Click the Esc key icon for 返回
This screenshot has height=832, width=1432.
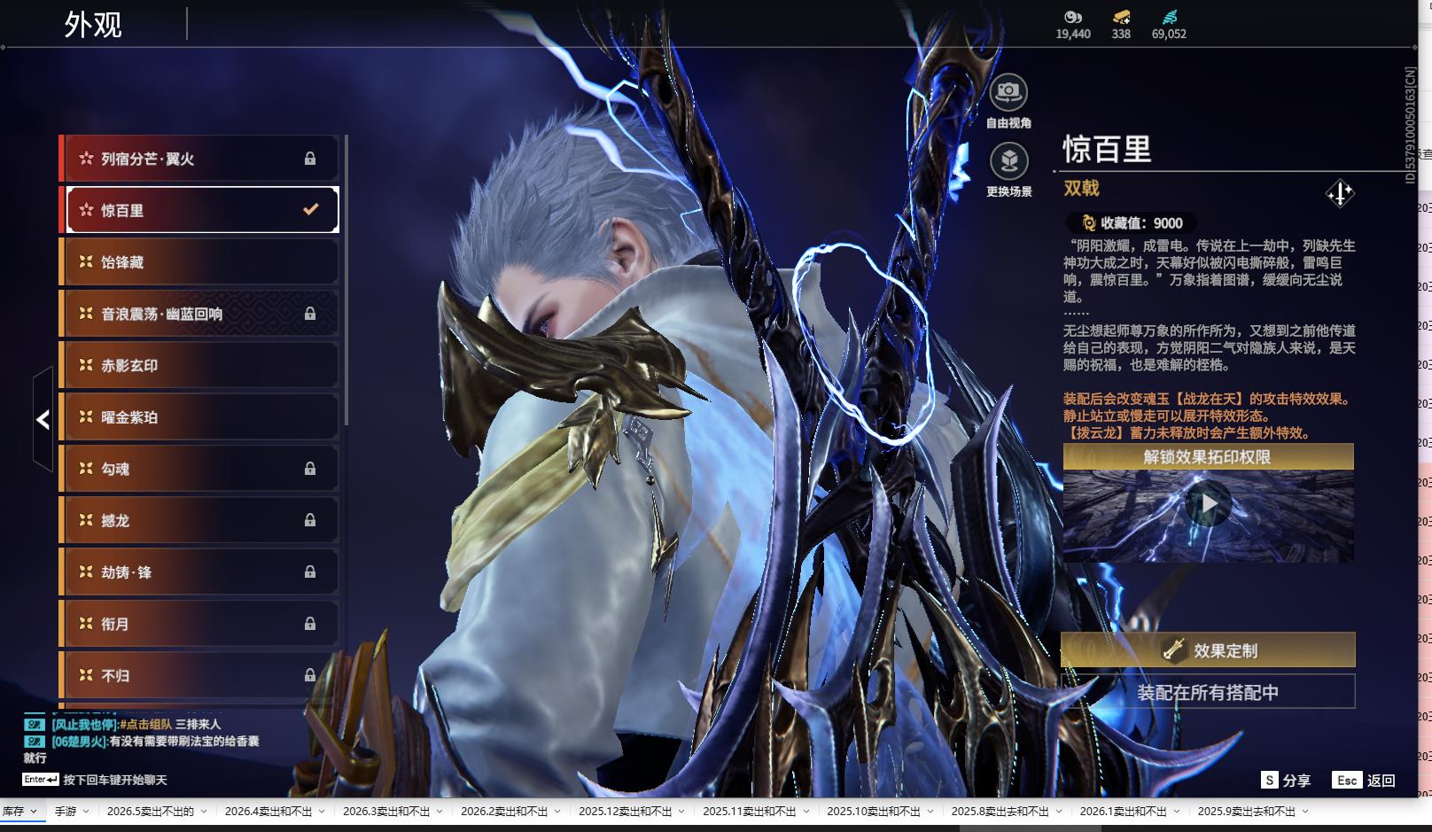1347,780
